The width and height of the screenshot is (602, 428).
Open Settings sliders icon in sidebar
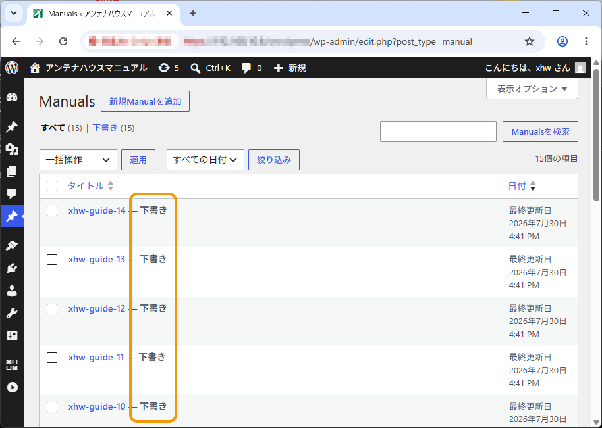[x=12, y=336]
